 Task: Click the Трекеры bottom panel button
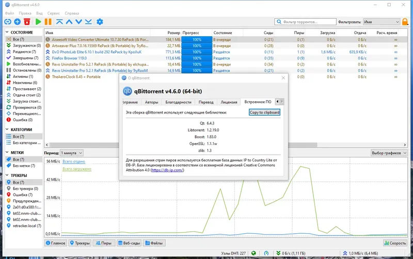click(x=80, y=243)
